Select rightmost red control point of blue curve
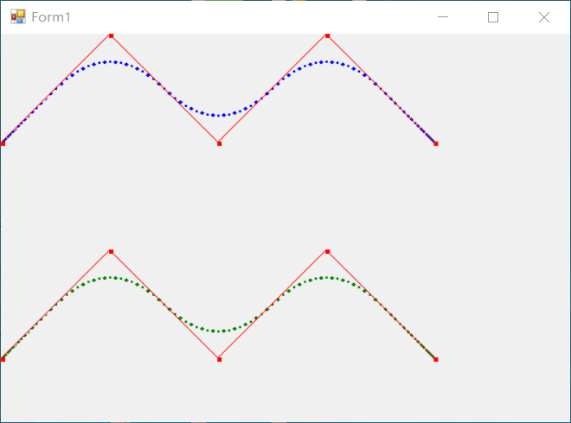 point(435,143)
